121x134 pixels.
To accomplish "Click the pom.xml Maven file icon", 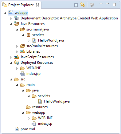I will coord(17,129).
